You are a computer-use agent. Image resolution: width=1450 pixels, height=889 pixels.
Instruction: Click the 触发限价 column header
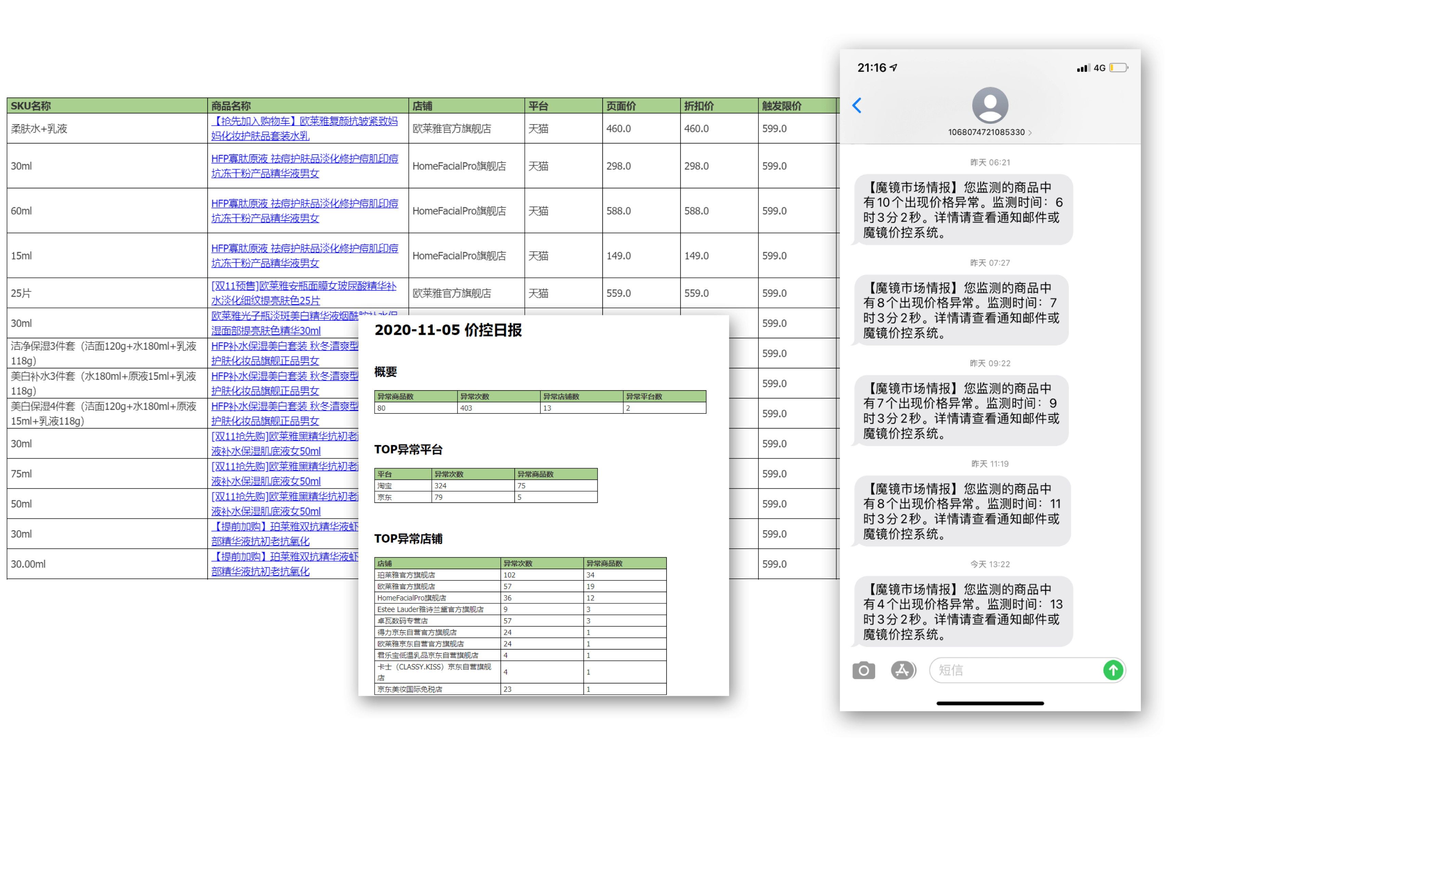point(781,106)
